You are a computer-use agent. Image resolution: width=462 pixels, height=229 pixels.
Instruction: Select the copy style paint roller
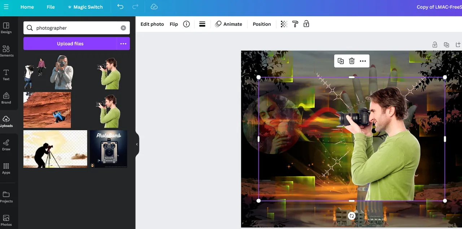tap(295, 24)
